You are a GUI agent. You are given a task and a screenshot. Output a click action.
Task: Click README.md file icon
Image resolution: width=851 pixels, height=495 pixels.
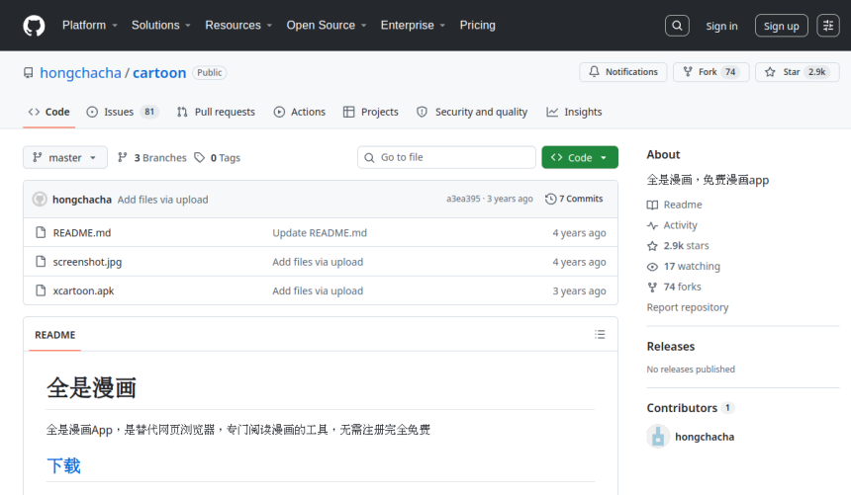[41, 232]
